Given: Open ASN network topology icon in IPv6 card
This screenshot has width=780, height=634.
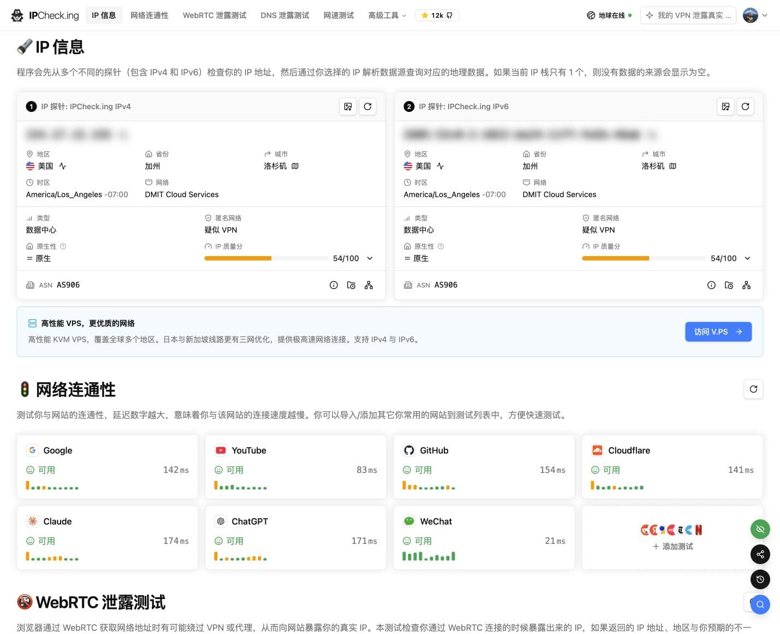Looking at the screenshot, I should pos(746,285).
